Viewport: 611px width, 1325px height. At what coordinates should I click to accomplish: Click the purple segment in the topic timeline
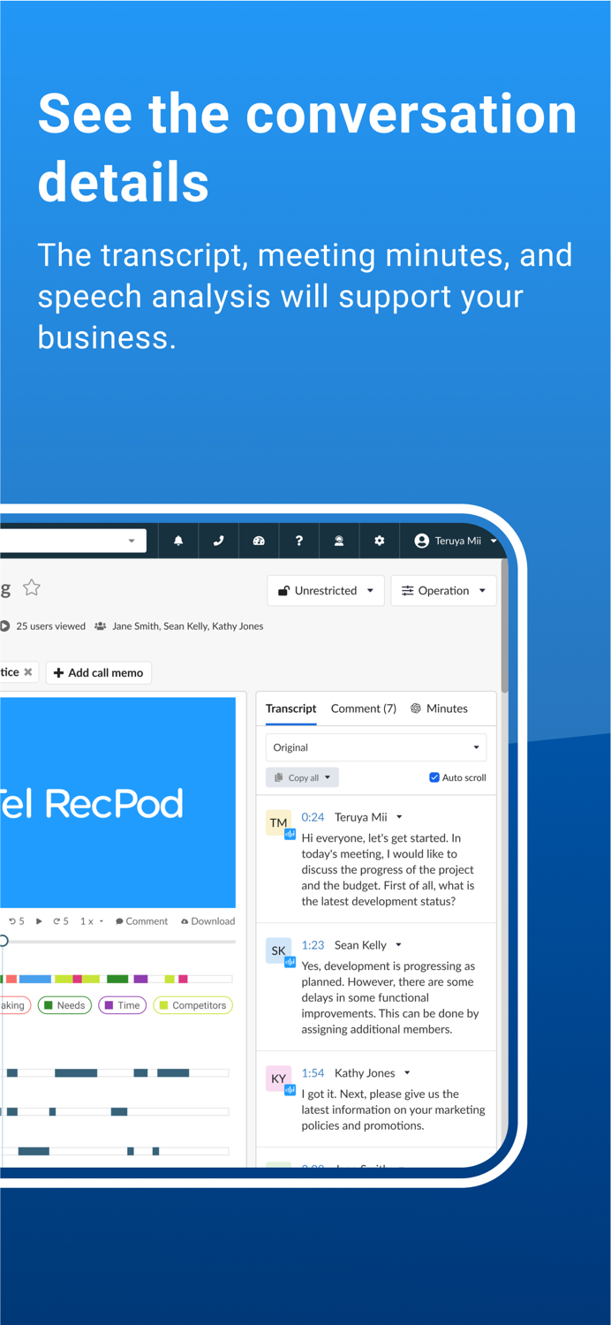pos(140,979)
